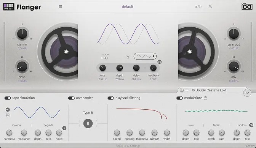
Task: Click the spacing knob
Action: point(130,132)
